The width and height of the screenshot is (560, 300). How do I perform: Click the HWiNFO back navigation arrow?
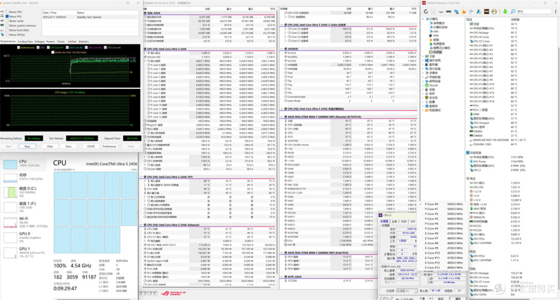point(142,294)
